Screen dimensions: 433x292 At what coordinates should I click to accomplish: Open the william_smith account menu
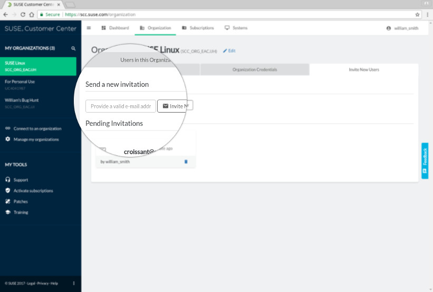[x=402, y=28]
